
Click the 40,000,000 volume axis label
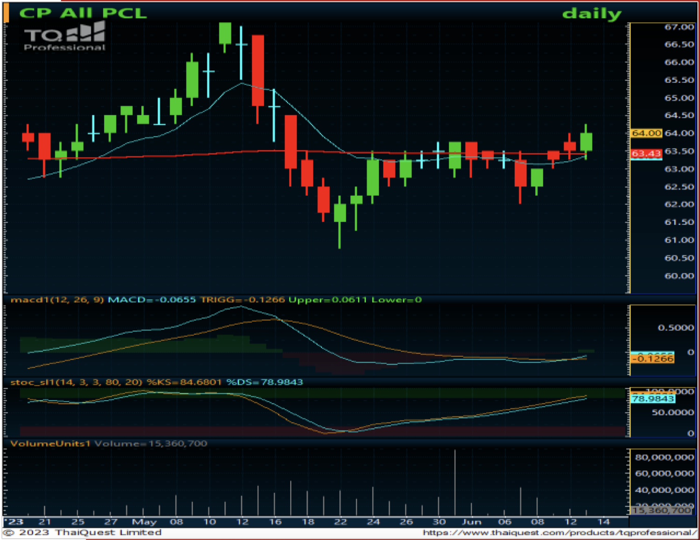click(x=665, y=490)
